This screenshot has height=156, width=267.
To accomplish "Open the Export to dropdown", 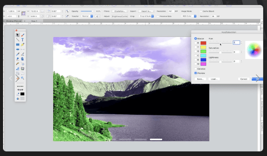I will (x=146, y=11).
